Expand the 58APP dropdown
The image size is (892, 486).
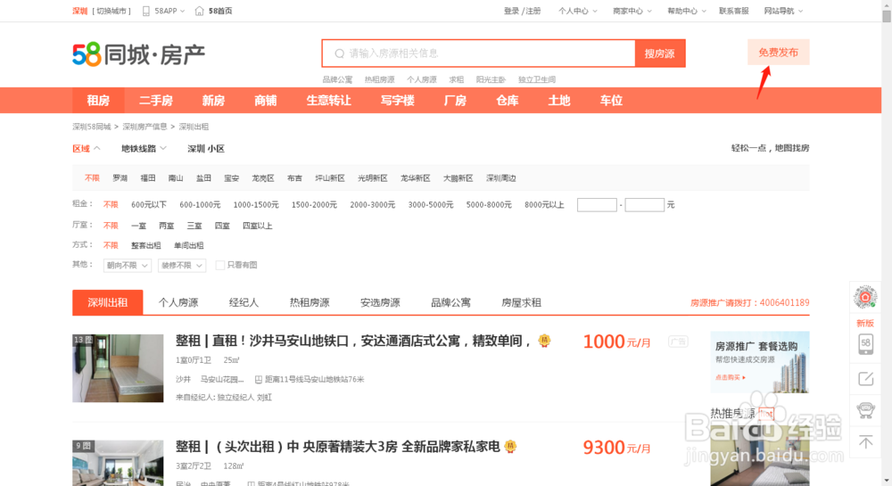169,11
